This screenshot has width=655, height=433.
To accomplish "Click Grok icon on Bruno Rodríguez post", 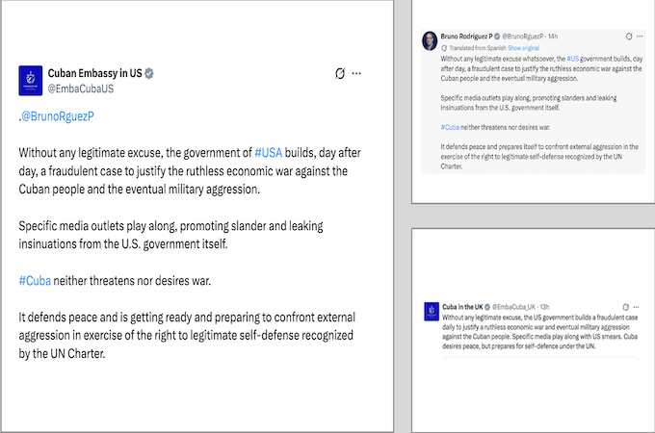I will pos(629,37).
